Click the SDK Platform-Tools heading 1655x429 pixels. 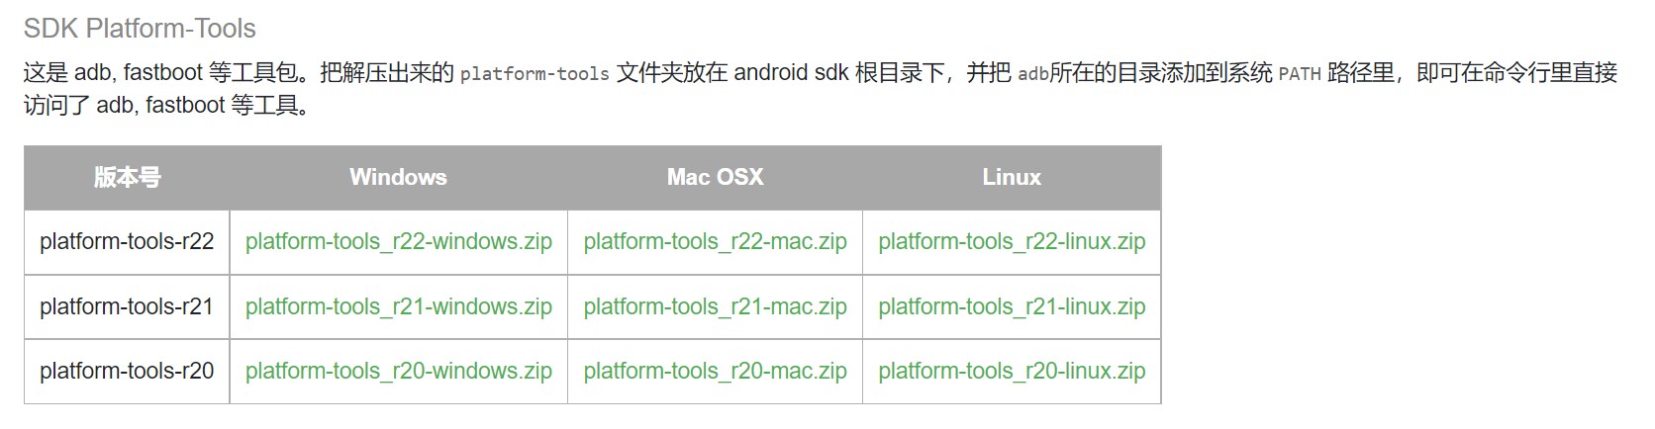pyautogui.click(x=140, y=29)
